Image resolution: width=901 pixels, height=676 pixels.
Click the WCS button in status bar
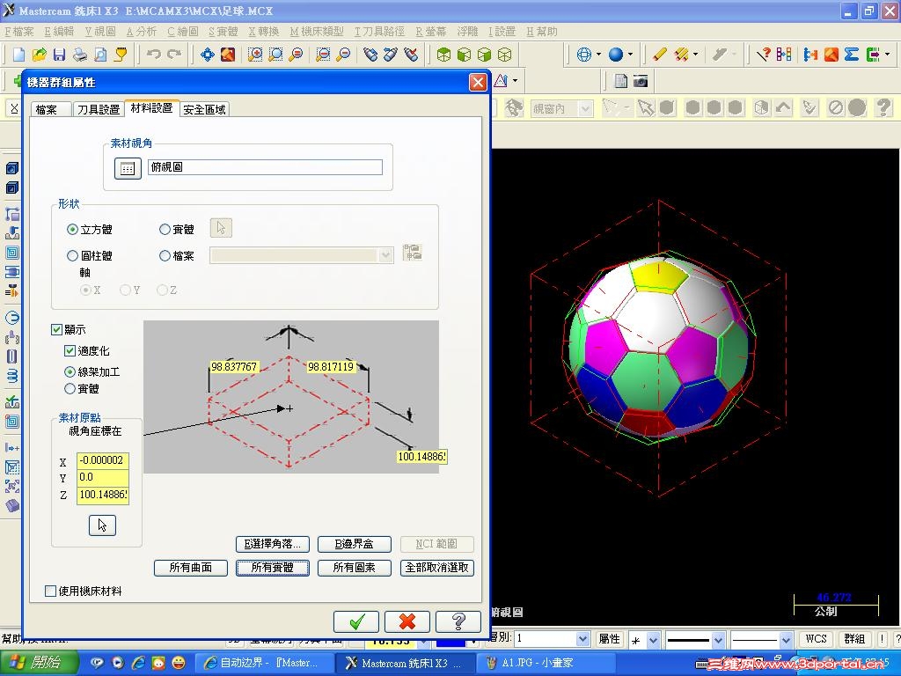coord(816,639)
